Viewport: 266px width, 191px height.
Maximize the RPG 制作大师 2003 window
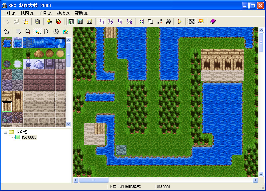pos(253,6)
